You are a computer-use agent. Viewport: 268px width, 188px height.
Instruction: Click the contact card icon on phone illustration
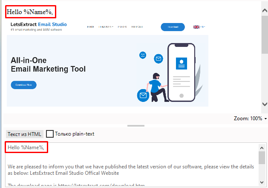pos(182,64)
